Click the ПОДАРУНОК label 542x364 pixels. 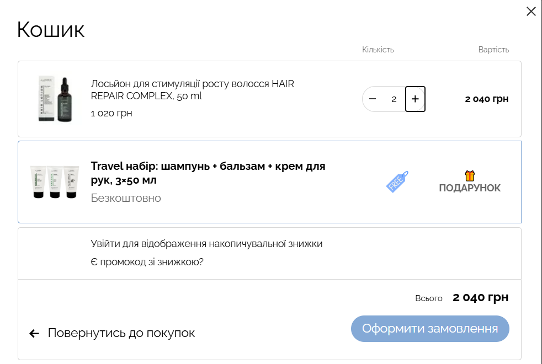point(470,188)
